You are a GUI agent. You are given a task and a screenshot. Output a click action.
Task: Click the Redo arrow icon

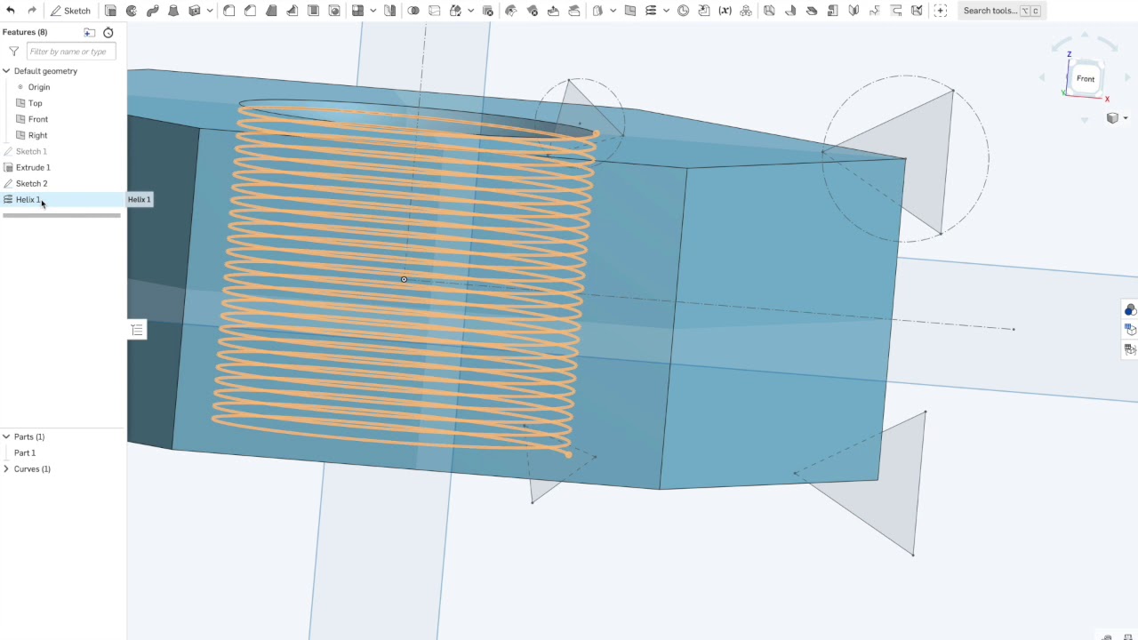point(32,11)
